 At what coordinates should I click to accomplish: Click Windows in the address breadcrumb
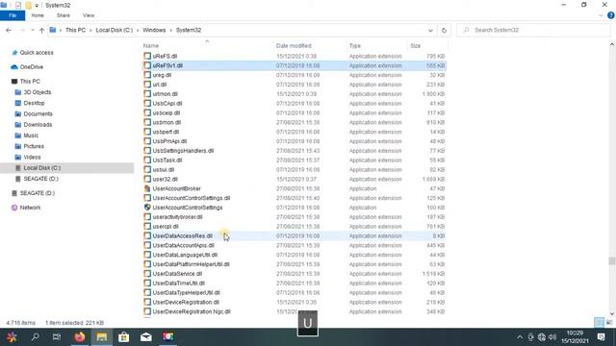point(154,30)
